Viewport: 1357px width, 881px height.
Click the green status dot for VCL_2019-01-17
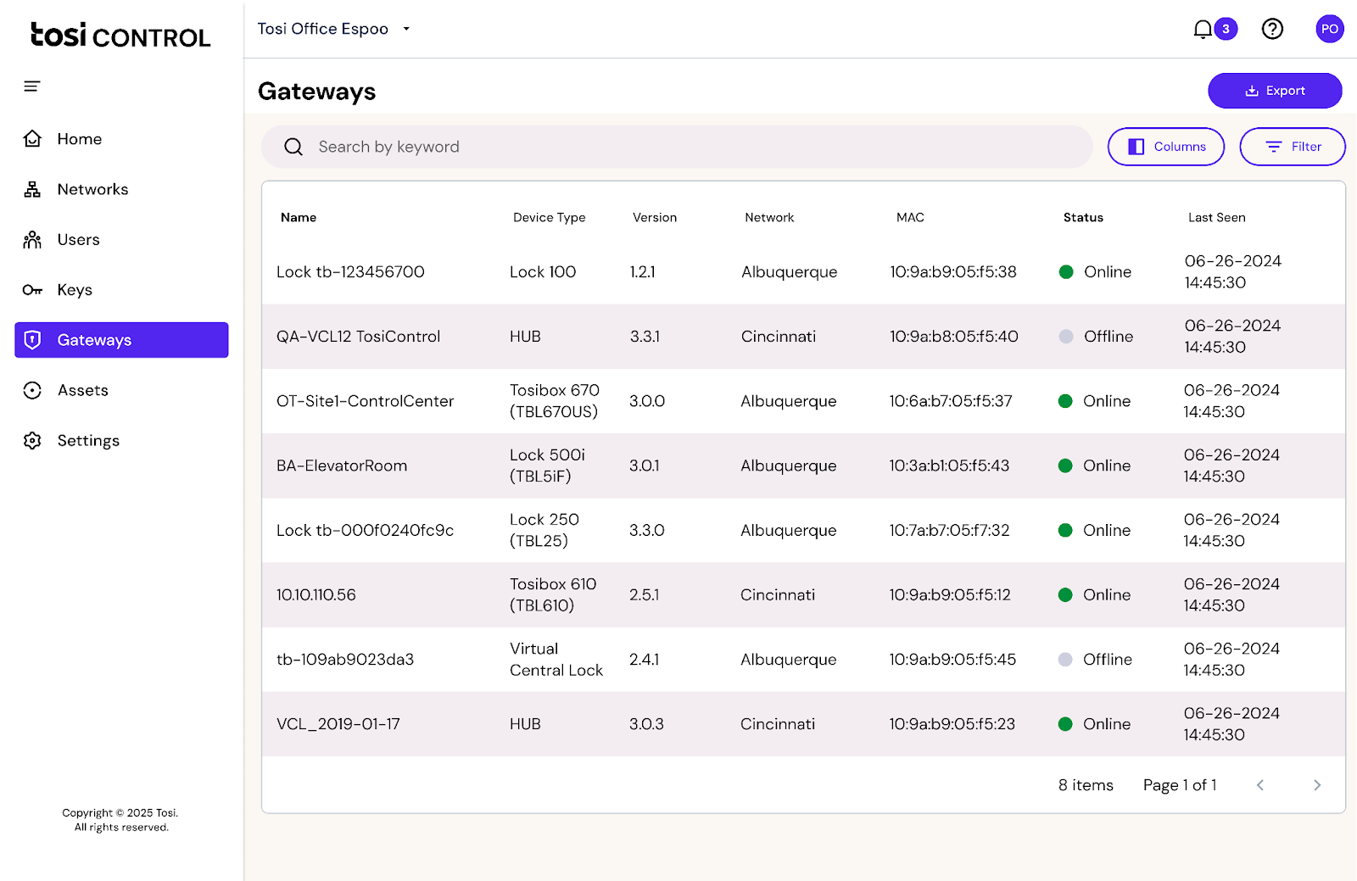pyautogui.click(x=1065, y=724)
